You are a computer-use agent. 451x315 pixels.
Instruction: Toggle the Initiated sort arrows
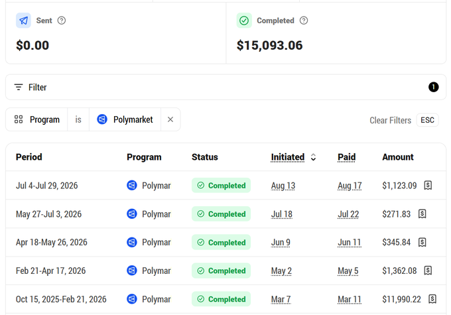click(x=313, y=157)
